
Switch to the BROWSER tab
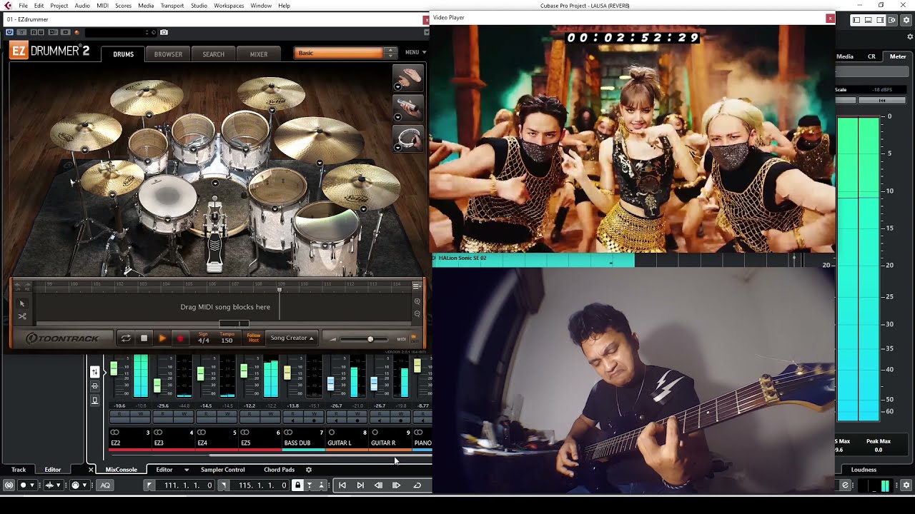pyautogui.click(x=168, y=54)
